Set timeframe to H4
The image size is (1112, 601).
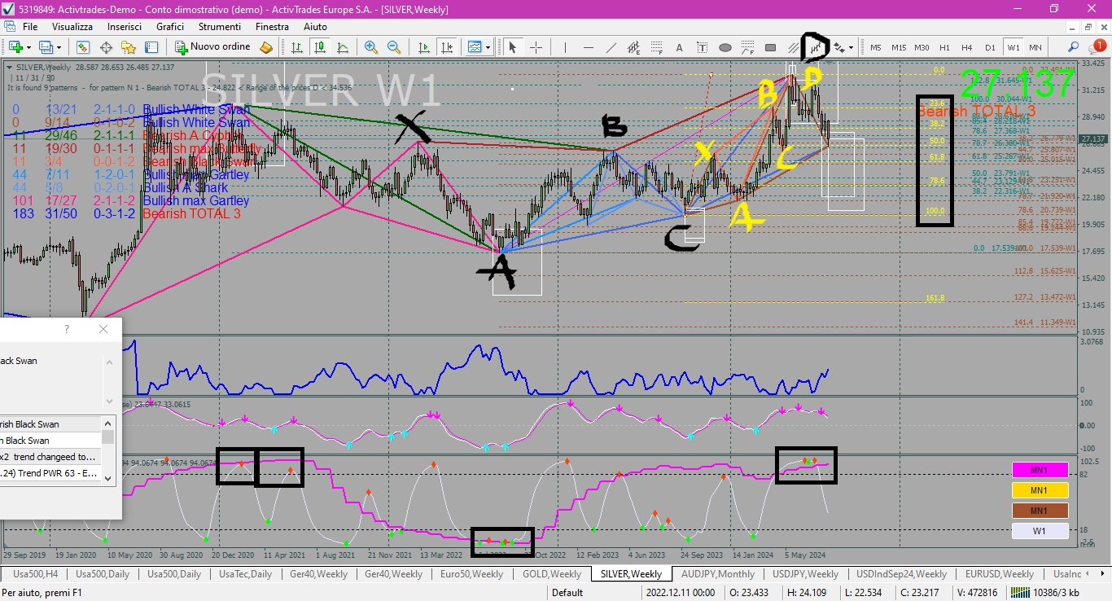point(967,47)
